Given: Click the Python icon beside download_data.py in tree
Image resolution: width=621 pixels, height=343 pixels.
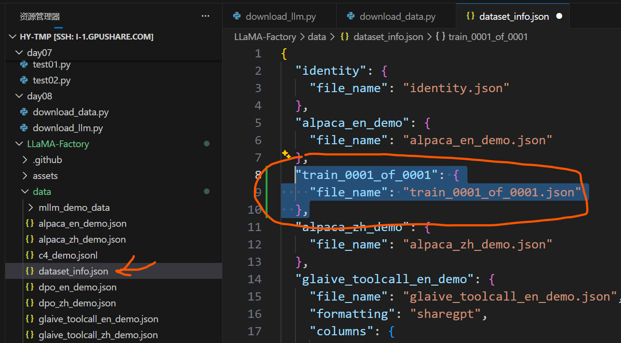Looking at the screenshot, I should [24, 112].
